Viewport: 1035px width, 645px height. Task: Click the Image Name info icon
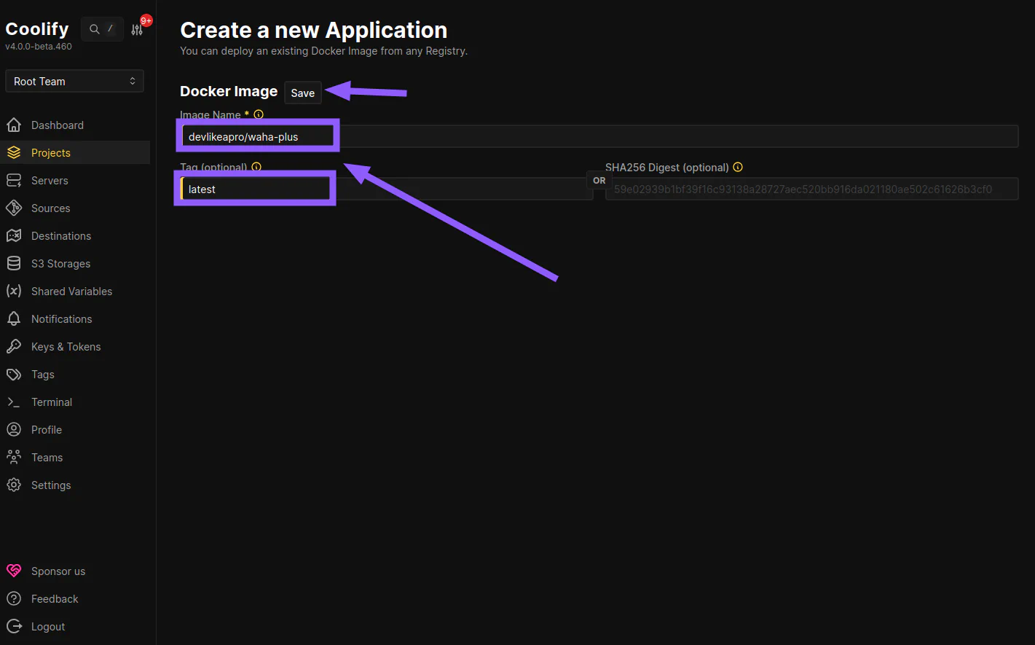pos(259,114)
